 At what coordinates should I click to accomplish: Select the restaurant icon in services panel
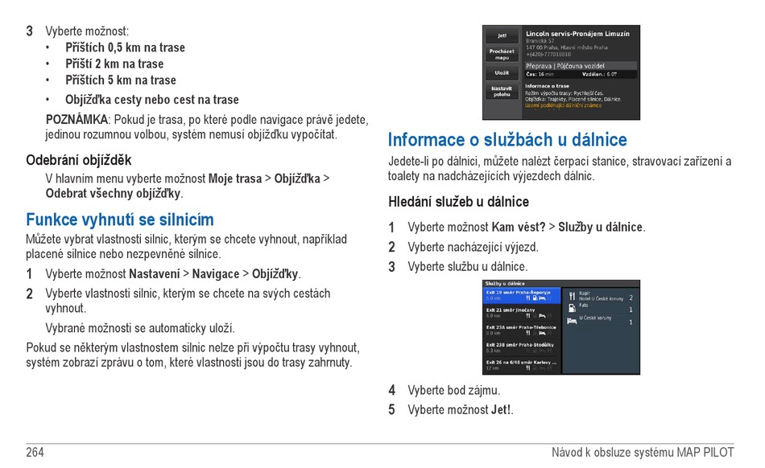pyautogui.click(x=573, y=296)
